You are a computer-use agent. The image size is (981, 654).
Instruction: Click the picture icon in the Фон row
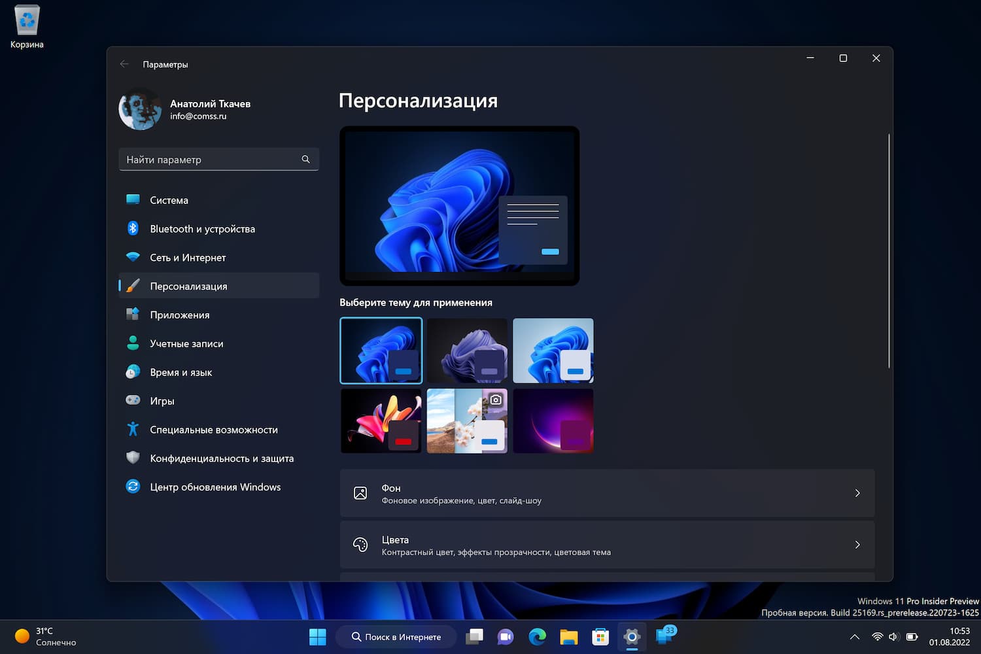click(x=360, y=492)
